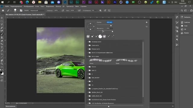The width and height of the screenshot is (193, 108).
Task: Open Premiere Pro from the taskbar
Action: (x=84, y=2)
